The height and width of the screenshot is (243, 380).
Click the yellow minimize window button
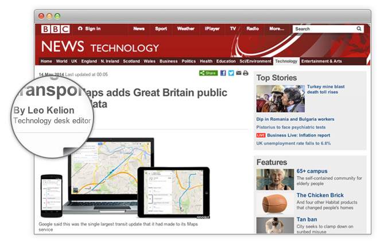point(49,16)
